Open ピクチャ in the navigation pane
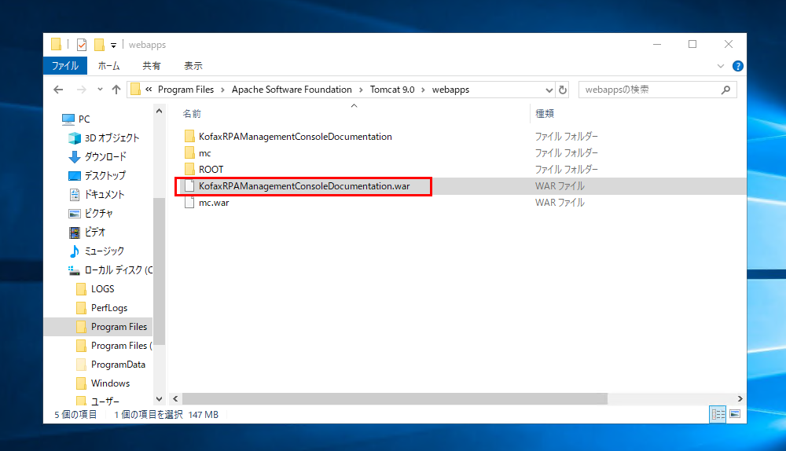The height and width of the screenshot is (451, 786). 98,214
